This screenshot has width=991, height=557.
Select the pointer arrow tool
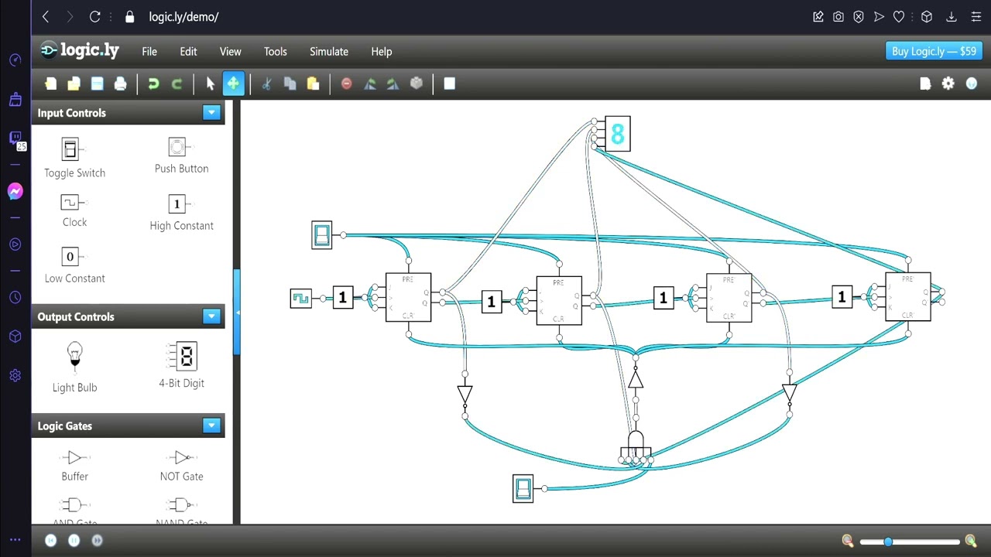click(x=210, y=84)
